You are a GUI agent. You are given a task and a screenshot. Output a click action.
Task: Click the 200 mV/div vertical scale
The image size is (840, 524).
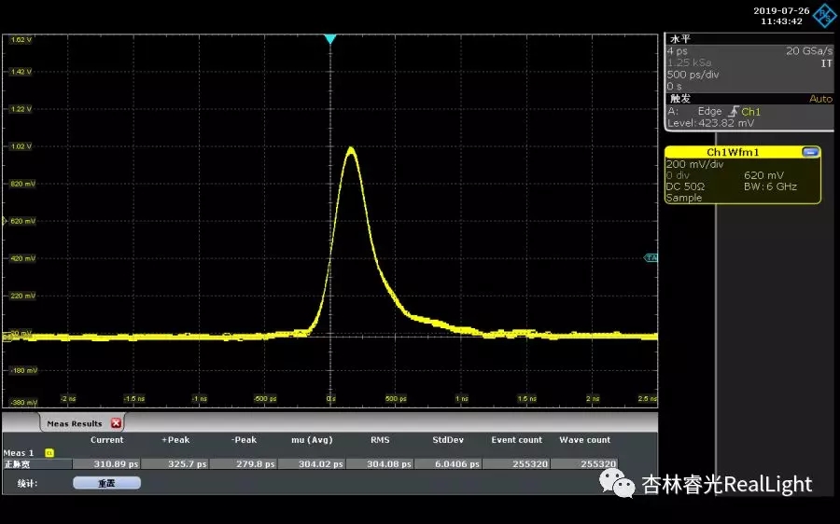(x=694, y=164)
